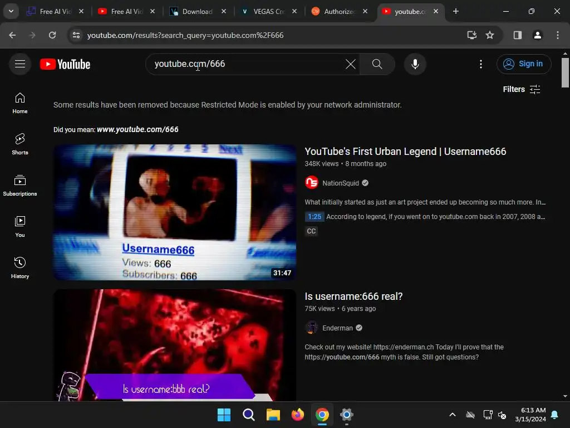This screenshot has width=570, height=428.
Task: Switch to first Free AI Vid tab
Action: pyautogui.click(x=55, y=11)
